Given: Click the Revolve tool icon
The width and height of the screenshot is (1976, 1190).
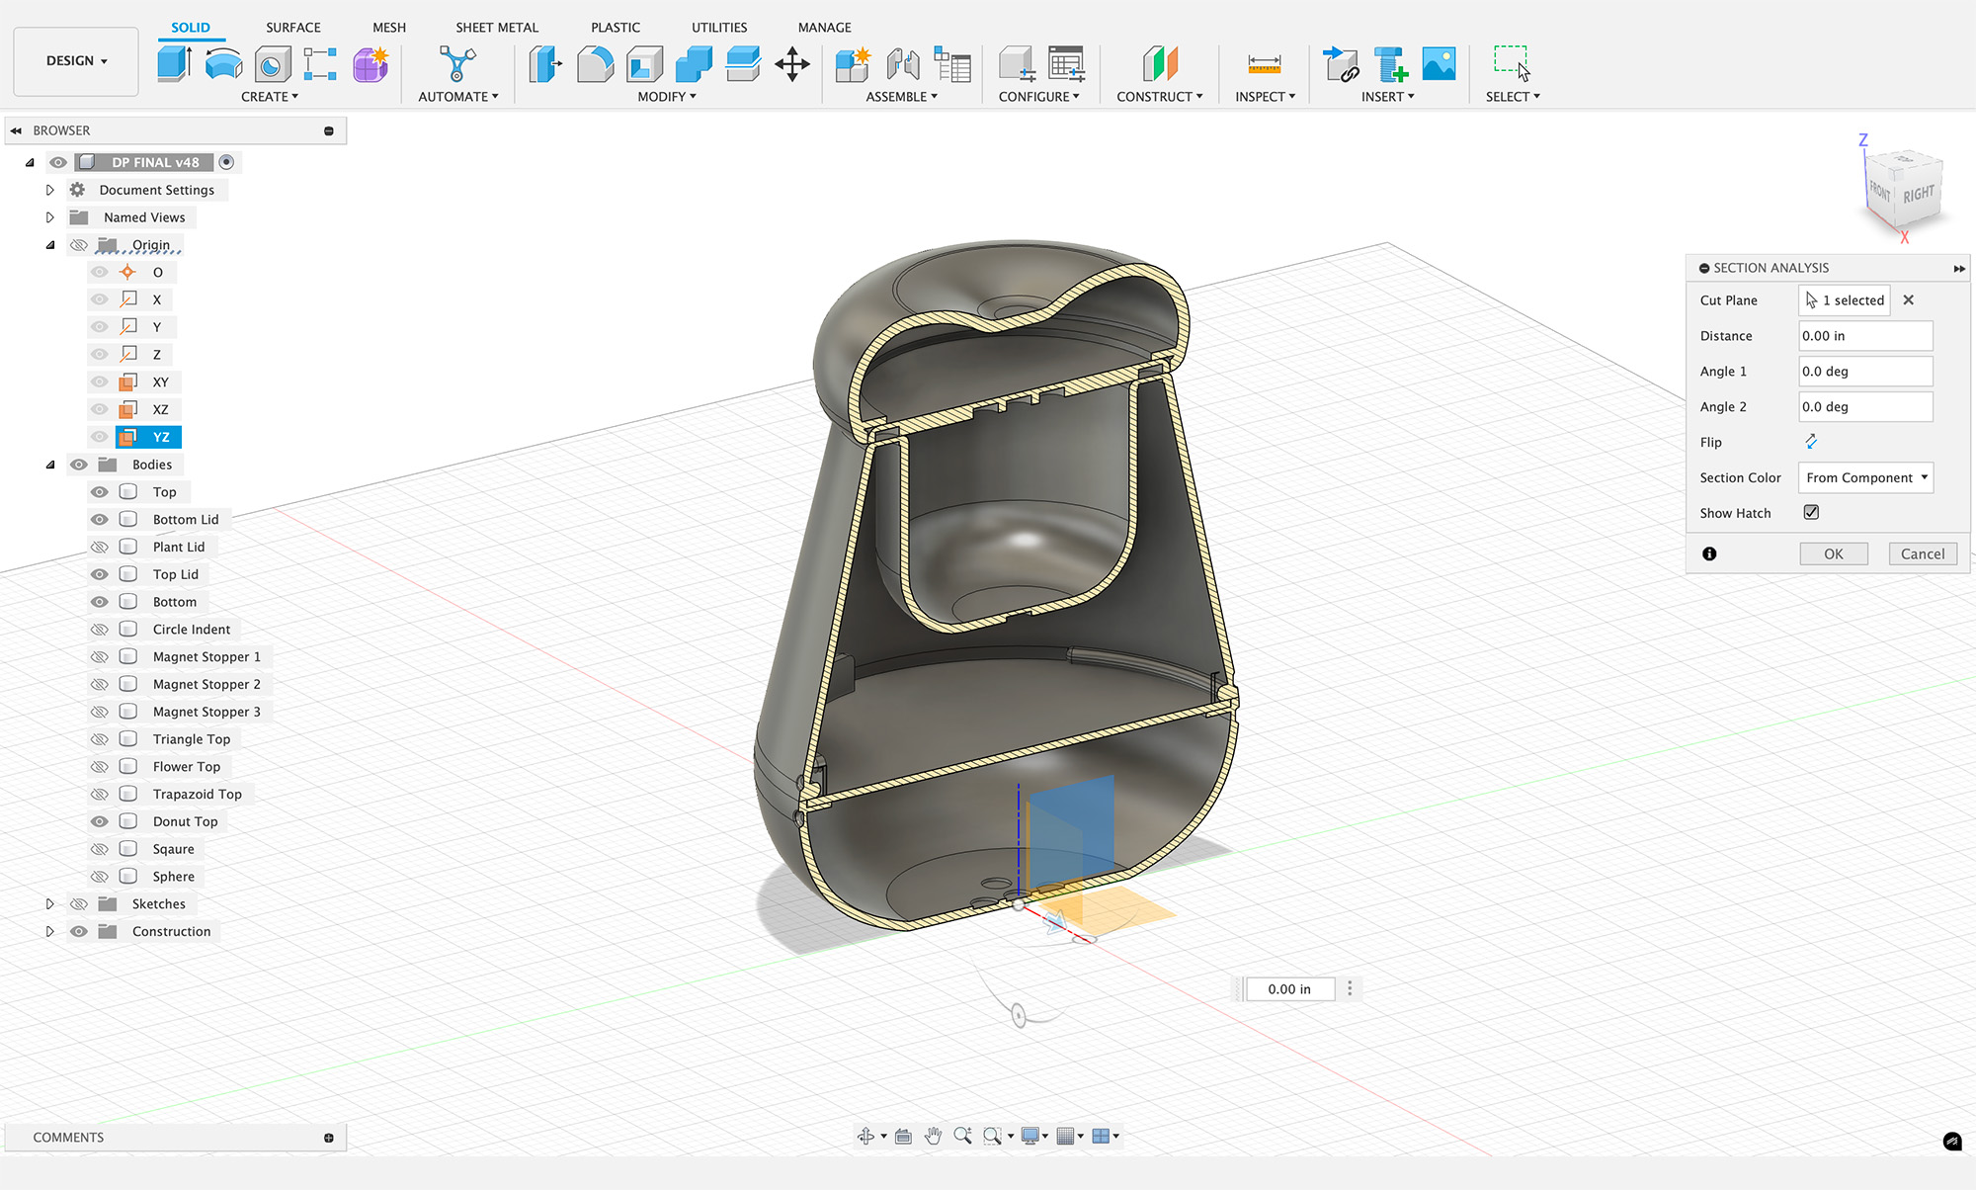Looking at the screenshot, I should pos(223,64).
